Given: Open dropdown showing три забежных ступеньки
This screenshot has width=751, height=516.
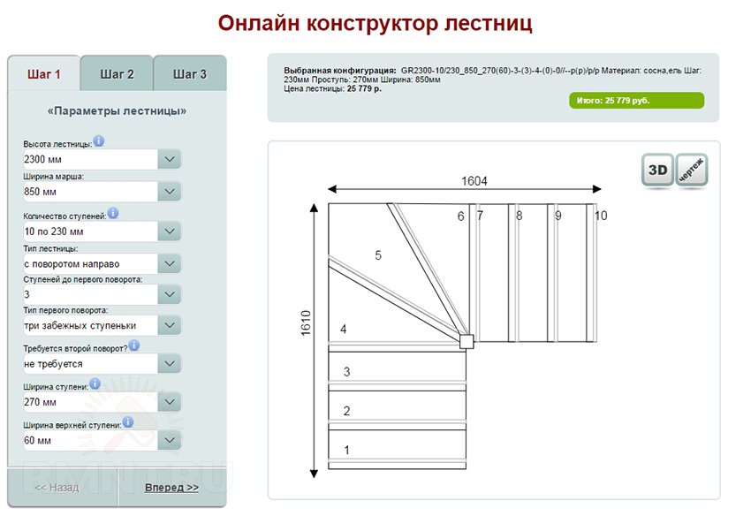Looking at the screenshot, I should click(x=170, y=325).
